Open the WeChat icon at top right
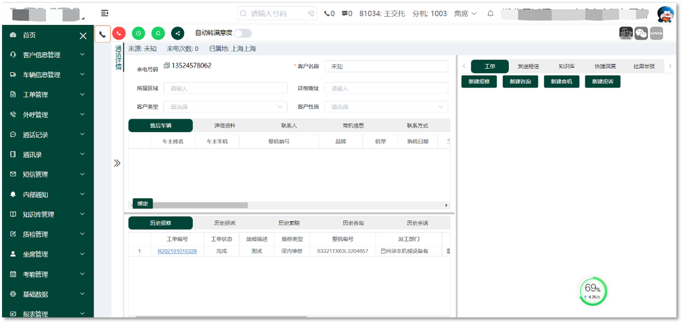Viewport: 683px width, 324px height. (641, 34)
